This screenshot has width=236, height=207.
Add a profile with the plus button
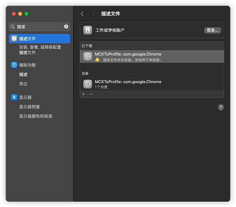pos(84,94)
